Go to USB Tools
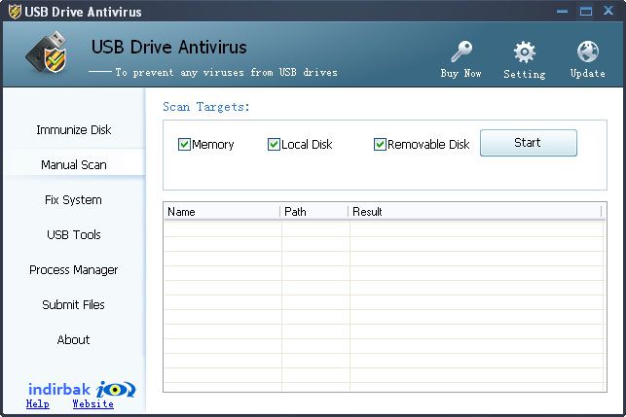Viewport: 626px width, 417px height. pos(74,235)
